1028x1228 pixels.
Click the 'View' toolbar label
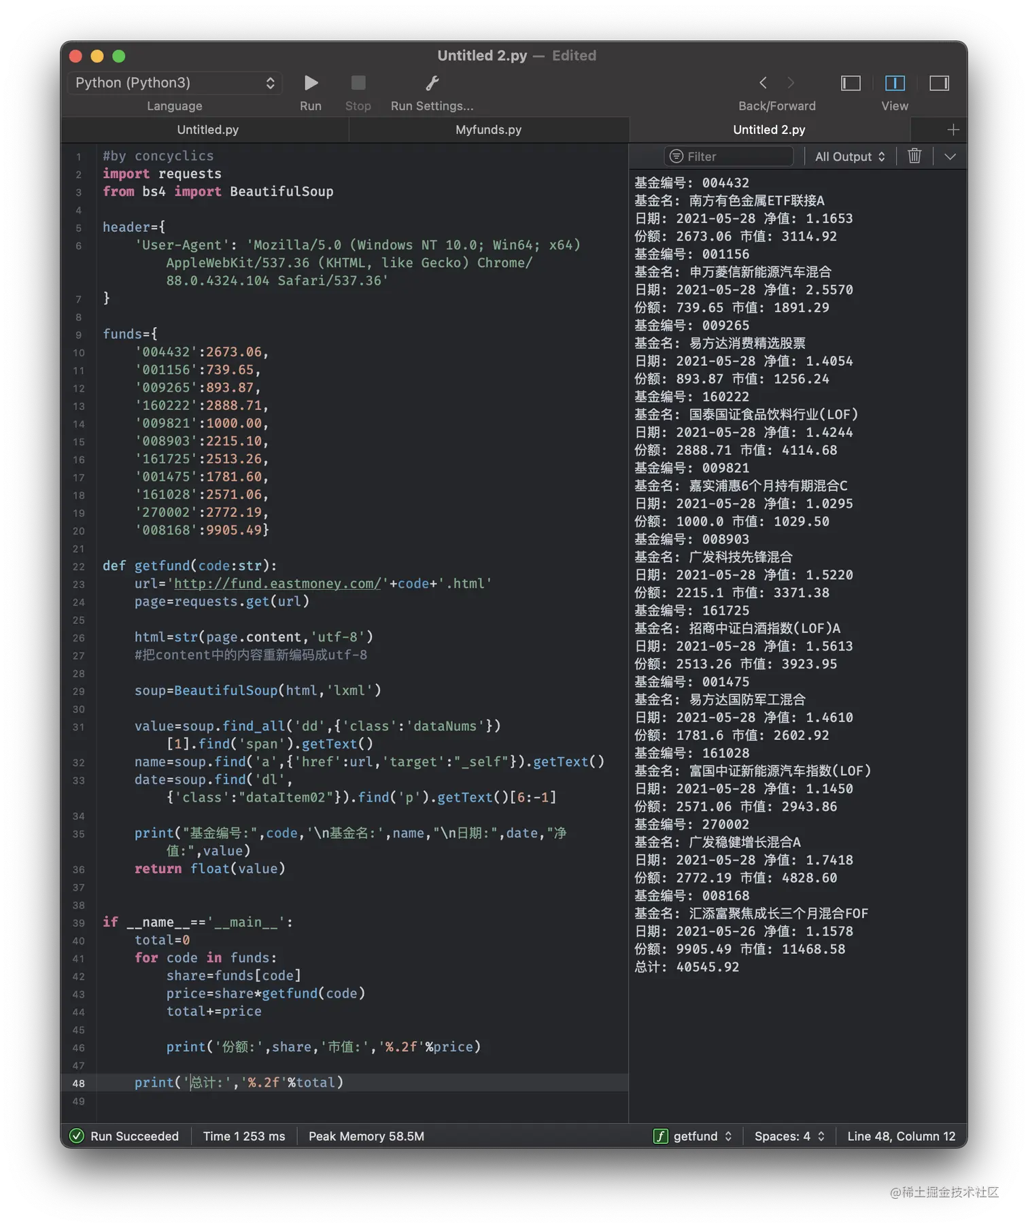point(895,106)
